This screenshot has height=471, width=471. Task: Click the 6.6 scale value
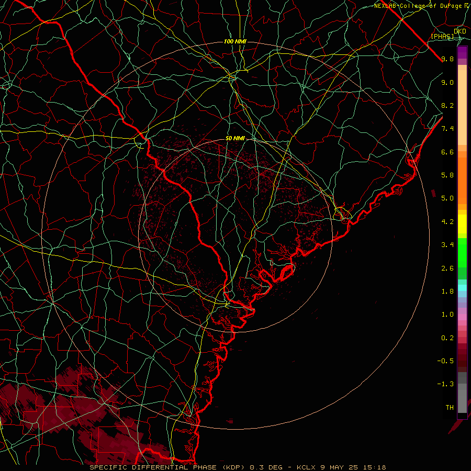coord(447,152)
